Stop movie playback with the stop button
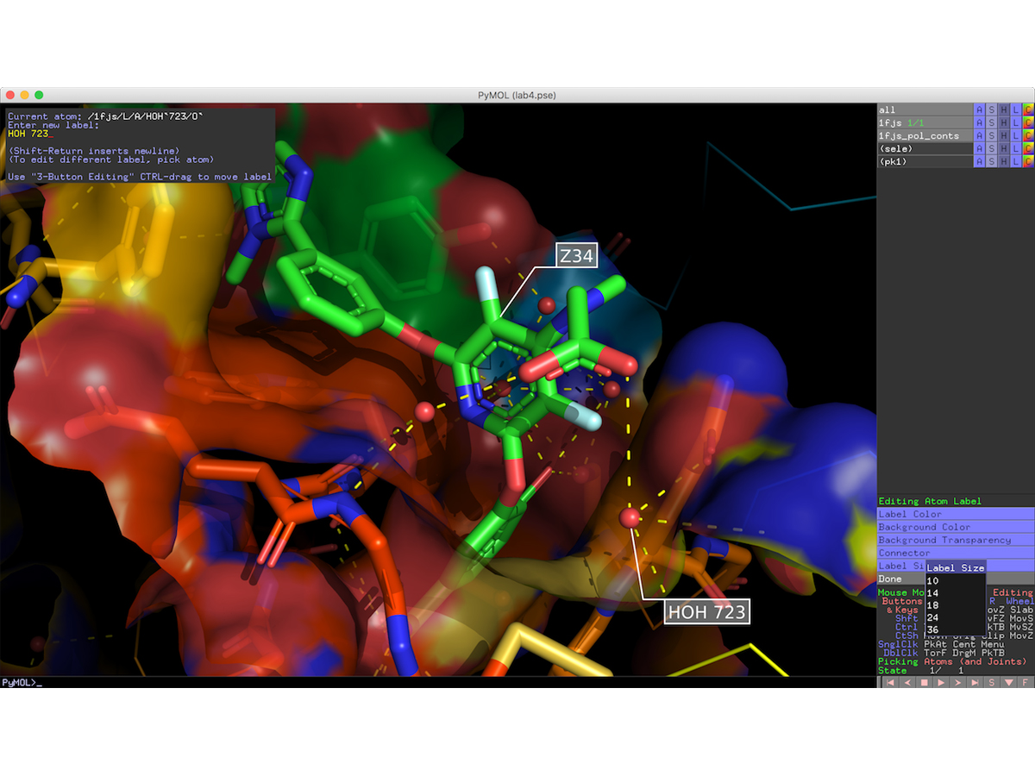The height and width of the screenshot is (776, 1035). [923, 682]
